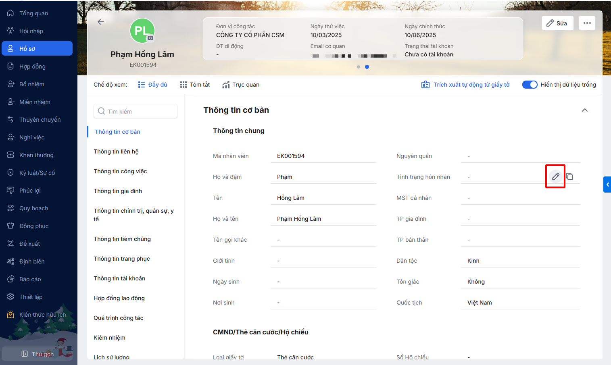Click the Họ và đệm value Phạm

pos(285,177)
